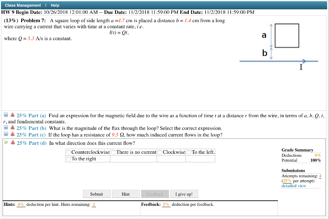Viewport: 329px width, 219px height.
Task: Click the blue panel icon before Part (a)
Action: pyautogui.click(x=6, y=115)
